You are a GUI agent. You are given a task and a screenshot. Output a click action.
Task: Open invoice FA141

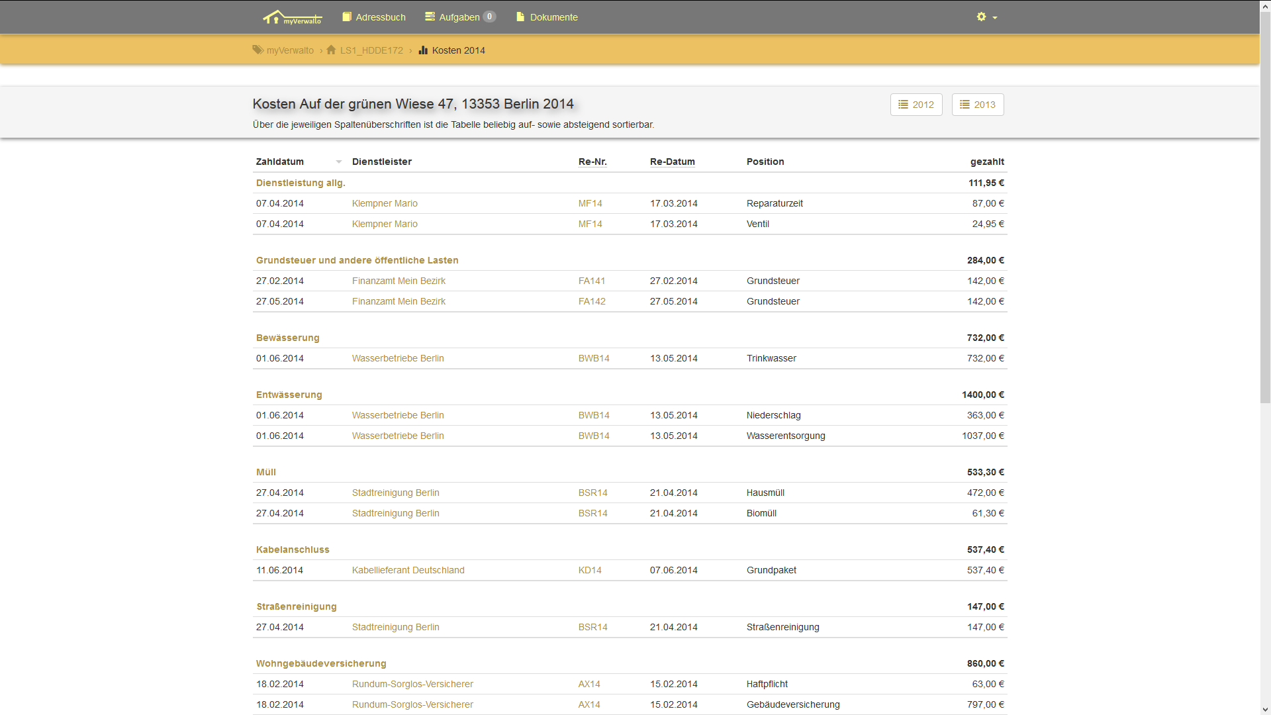pos(592,281)
